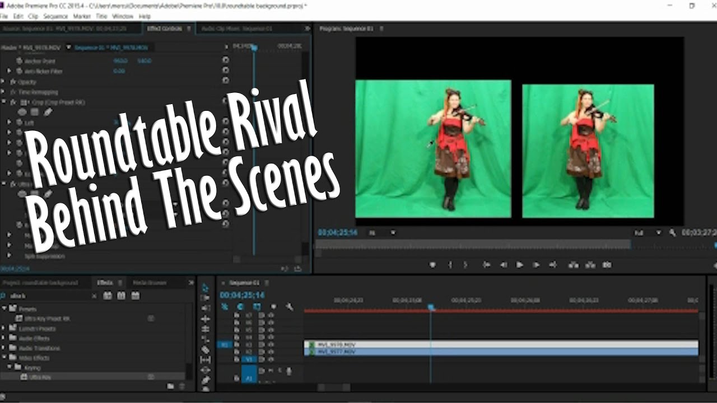Expand Anti-flicker Filter property
The width and height of the screenshot is (717, 403).
click(x=10, y=71)
